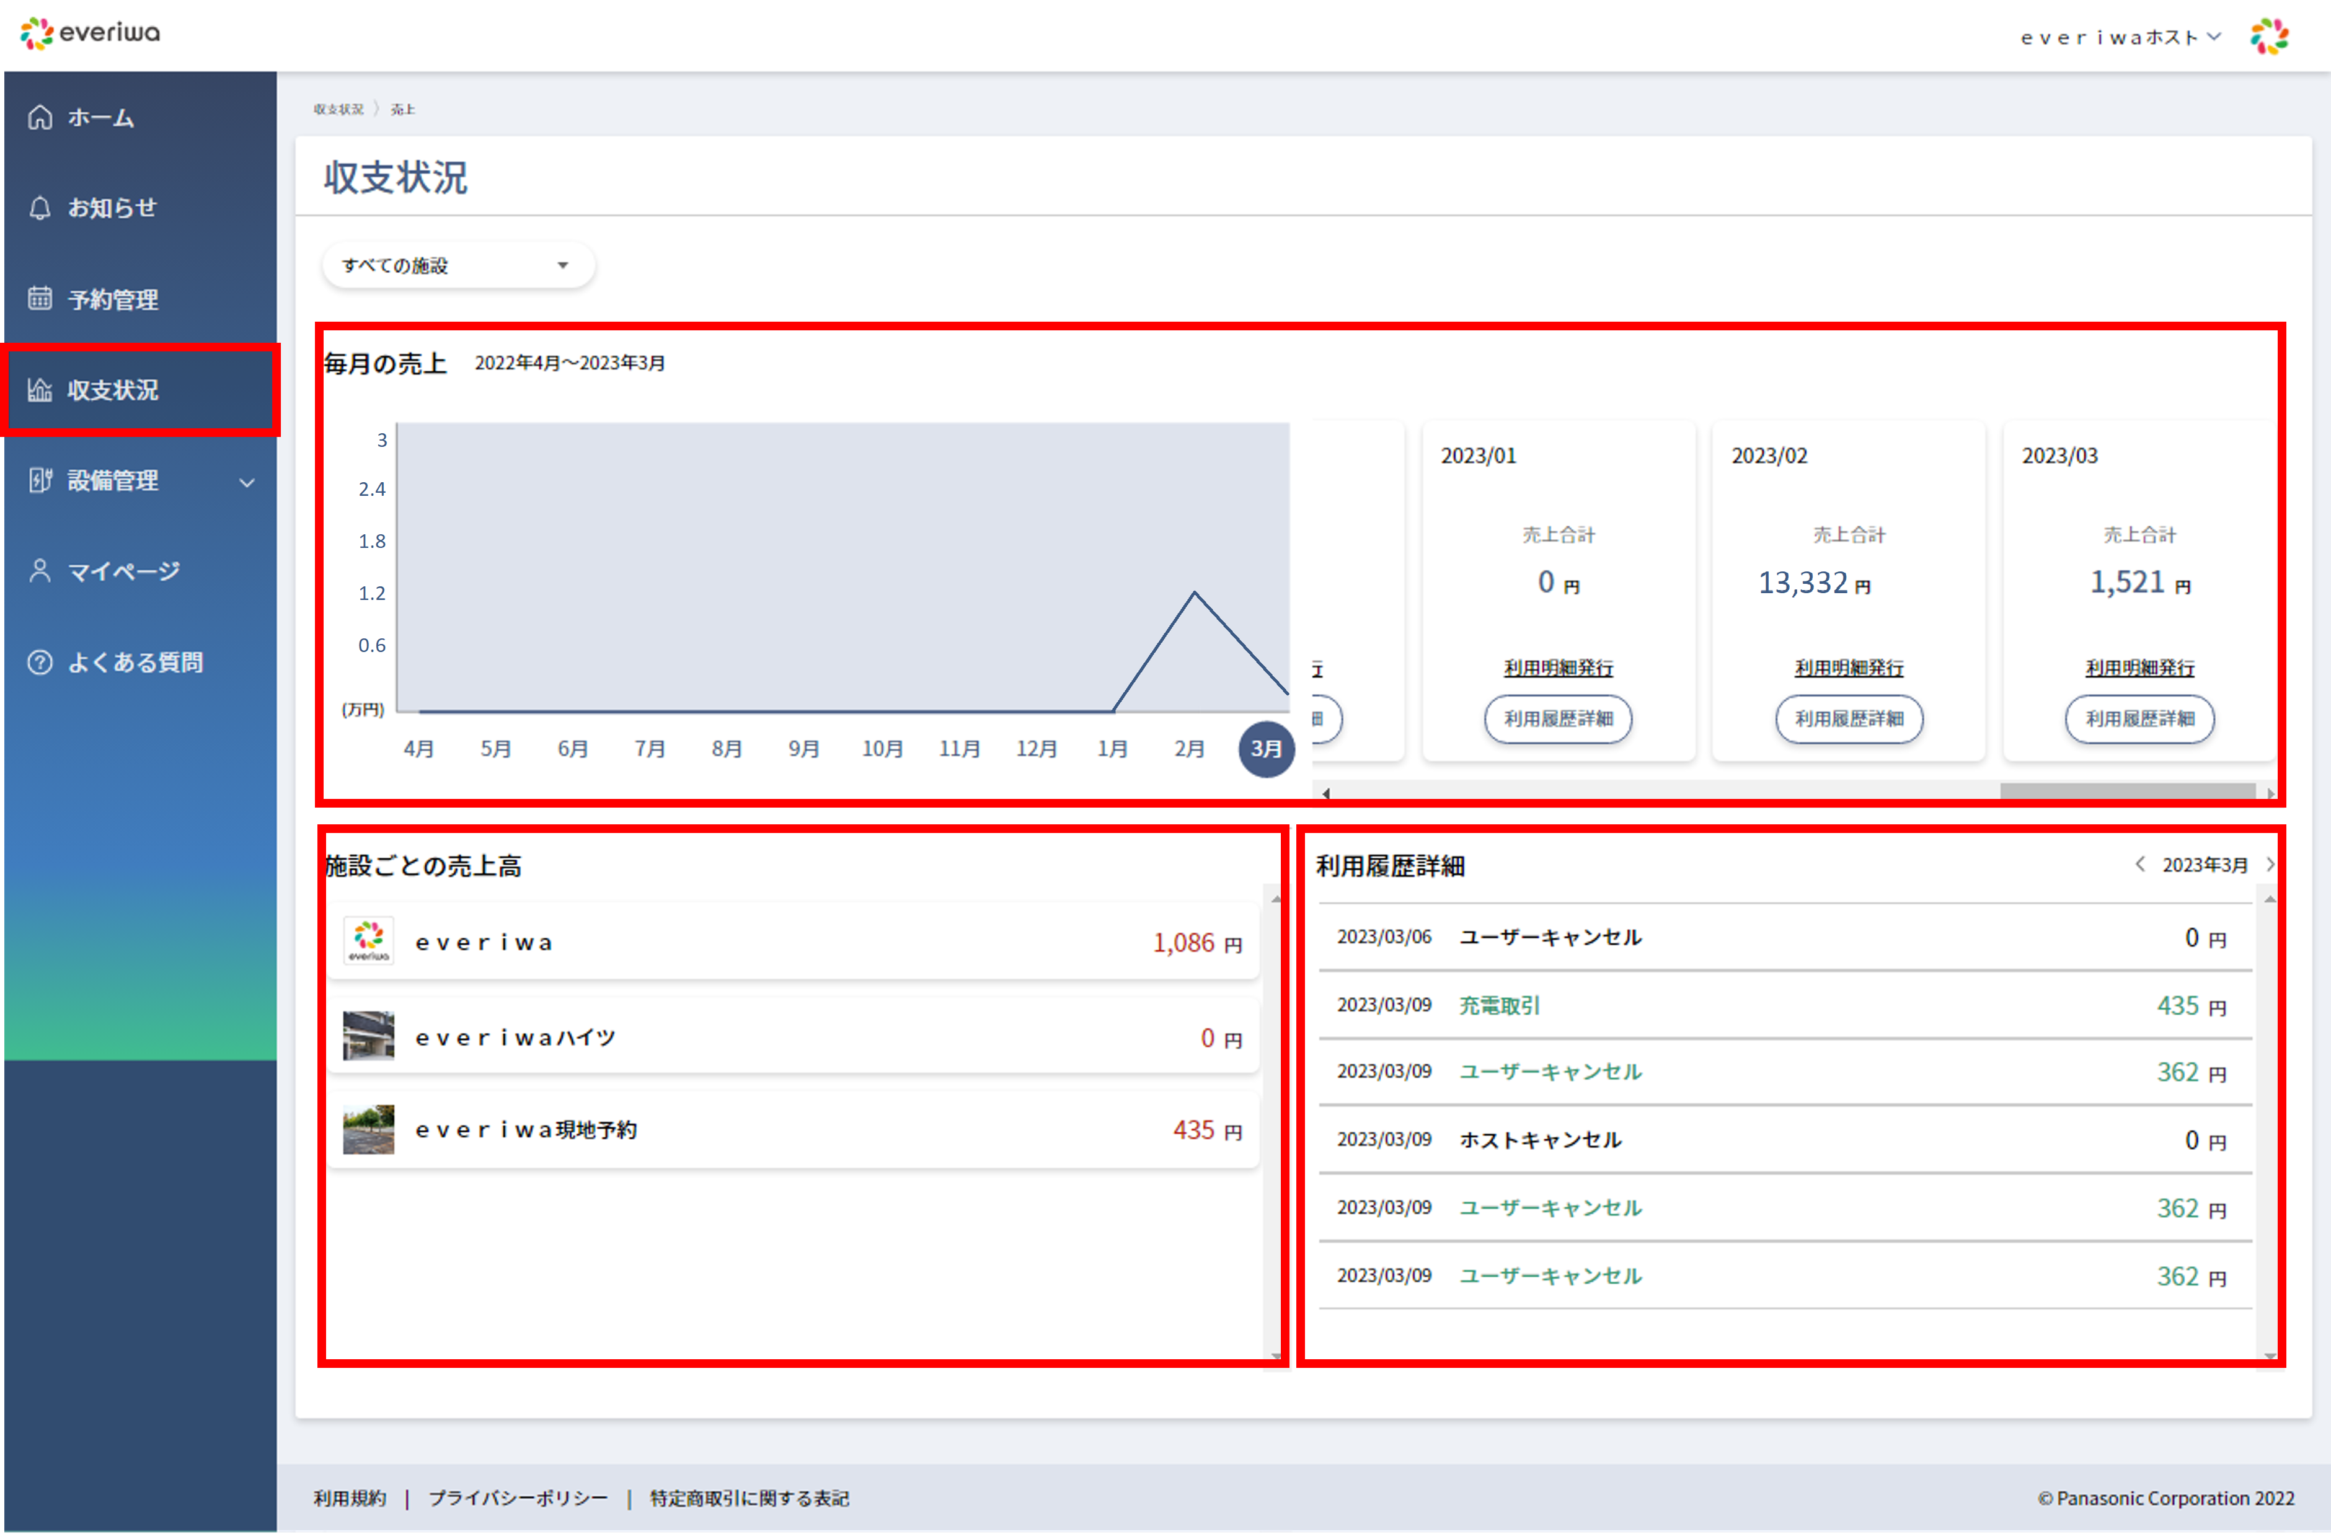This screenshot has width=2331, height=1534.
Task: Click the left arrow of the cards scrollbar
Action: click(x=1325, y=793)
